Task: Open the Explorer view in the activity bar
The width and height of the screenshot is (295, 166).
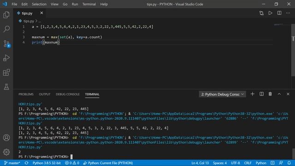Action: (6, 15)
